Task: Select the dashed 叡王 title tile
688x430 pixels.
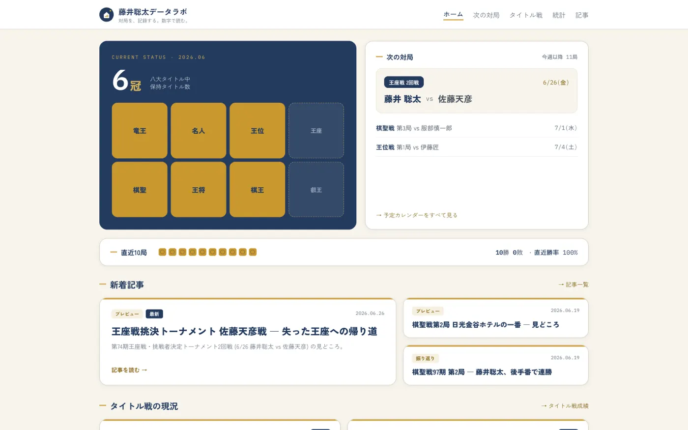Action: [316, 190]
